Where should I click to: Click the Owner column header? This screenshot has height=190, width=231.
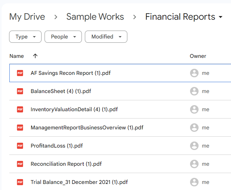(198, 56)
